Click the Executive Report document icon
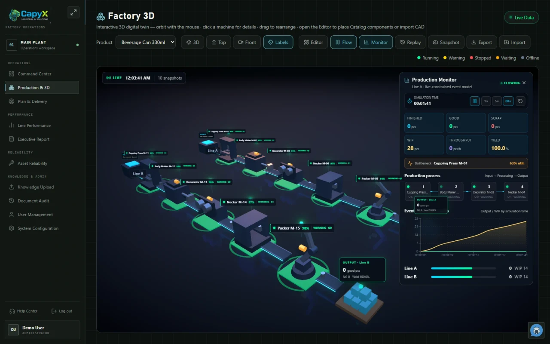550x344 pixels. click(x=12, y=139)
